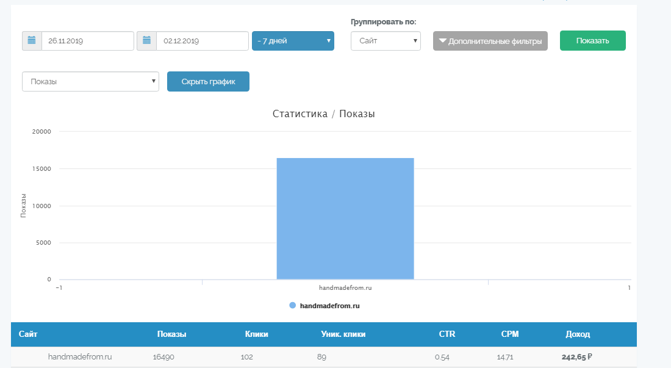Sort table by 'Уник. клики' column header

tap(343, 334)
